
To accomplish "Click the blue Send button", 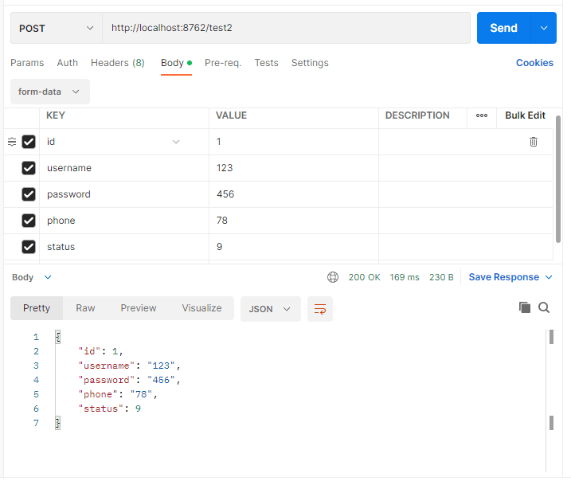I will (x=503, y=28).
